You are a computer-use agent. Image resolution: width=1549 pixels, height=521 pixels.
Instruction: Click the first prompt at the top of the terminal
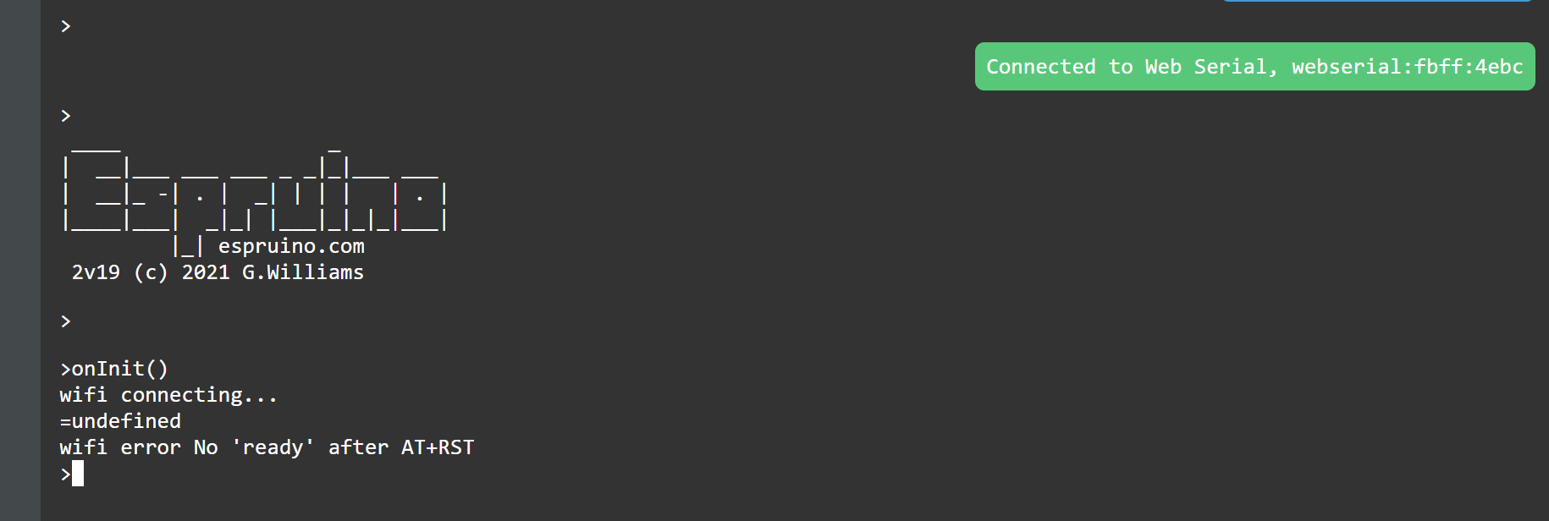point(66,26)
